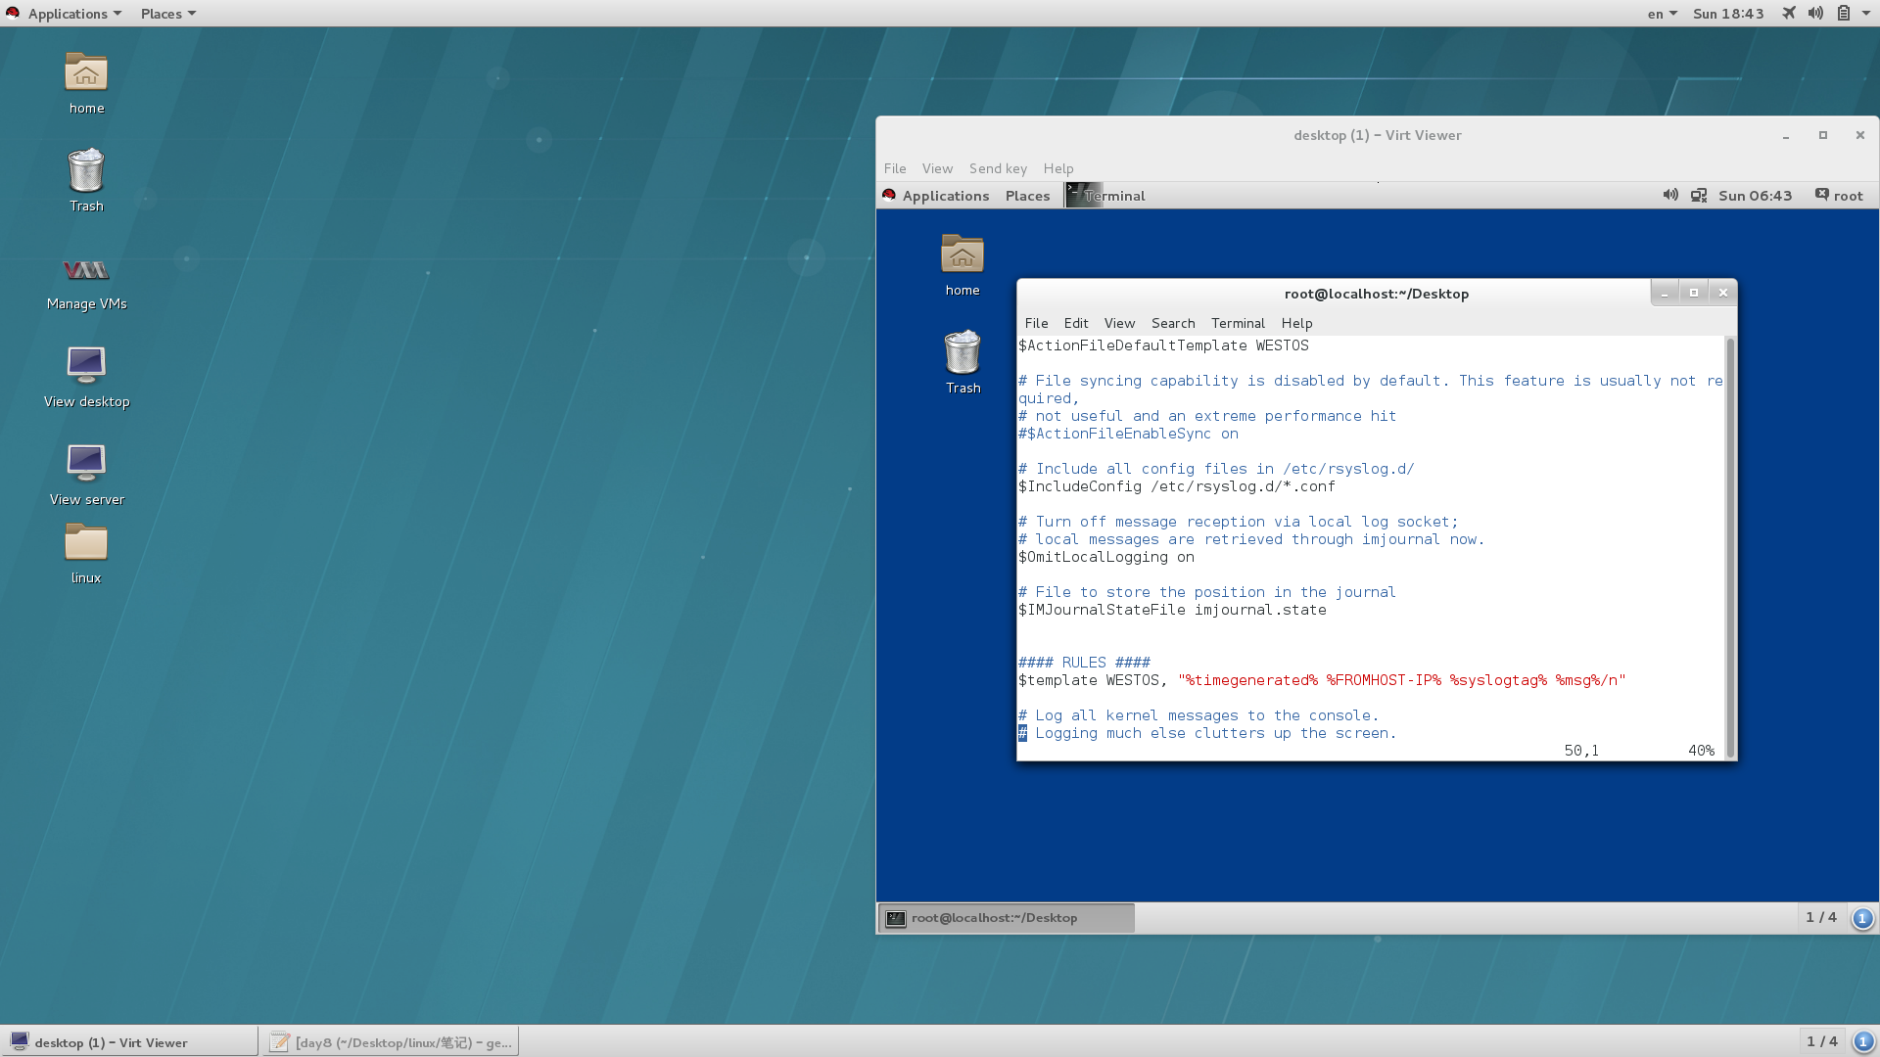Viewport: 1880px width, 1057px height.
Task: Click the guest VM volume icon
Action: (x=1669, y=196)
